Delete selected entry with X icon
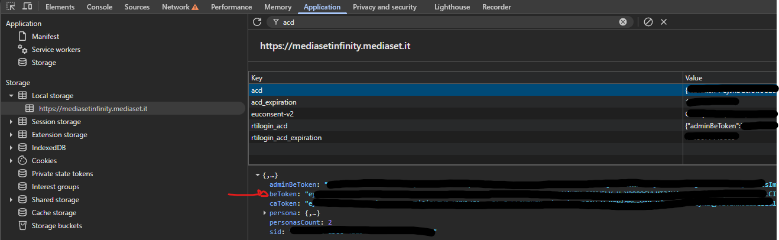 coord(663,22)
